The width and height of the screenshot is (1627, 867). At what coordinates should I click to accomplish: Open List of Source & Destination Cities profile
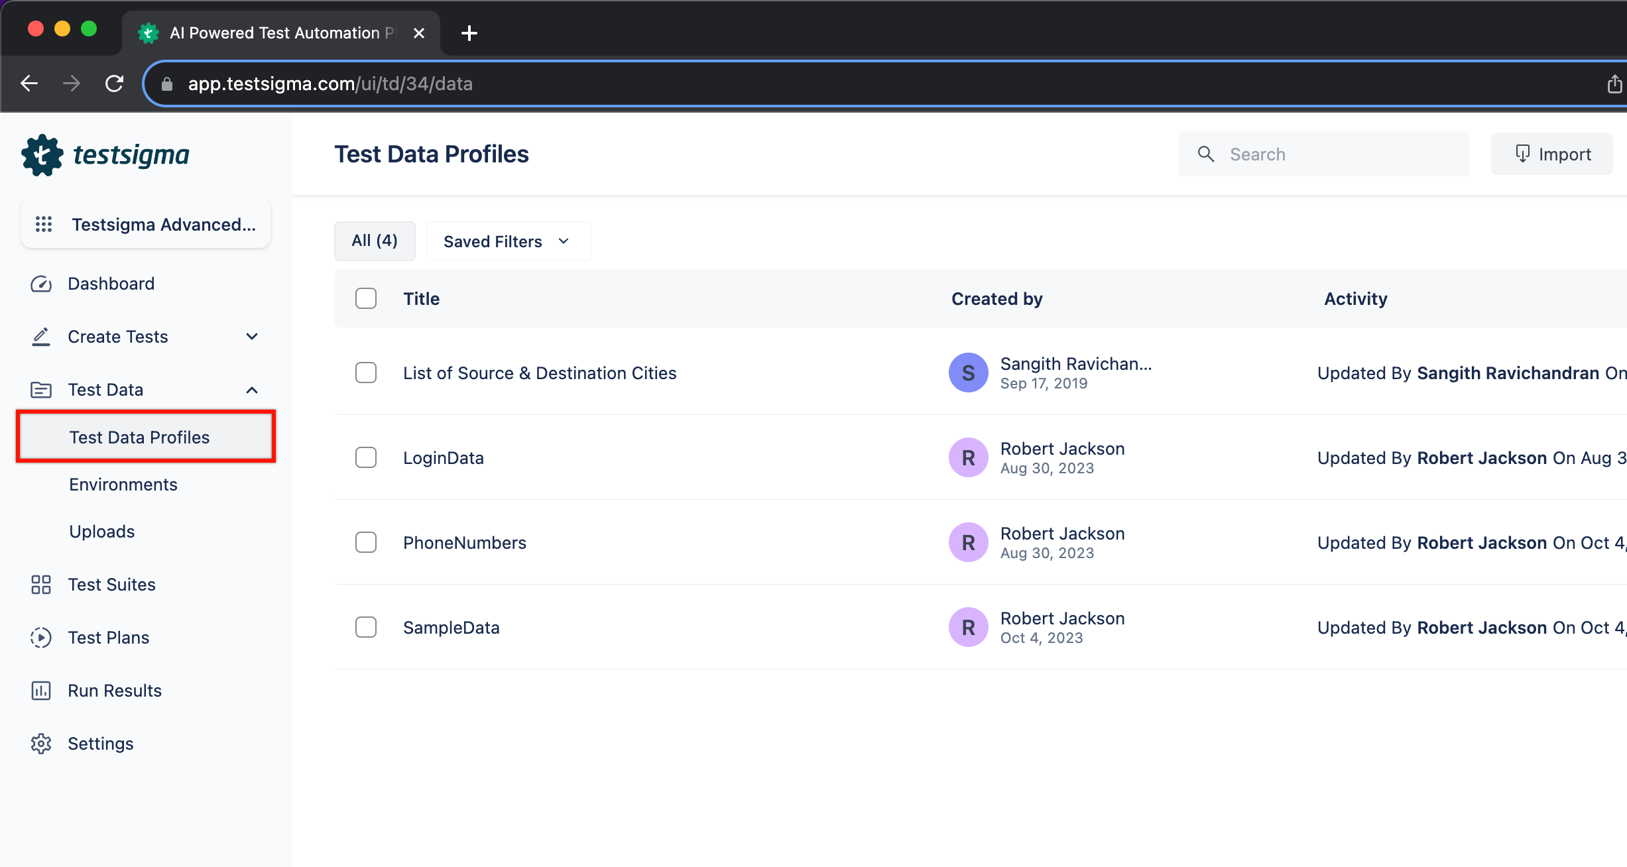[x=540, y=373]
